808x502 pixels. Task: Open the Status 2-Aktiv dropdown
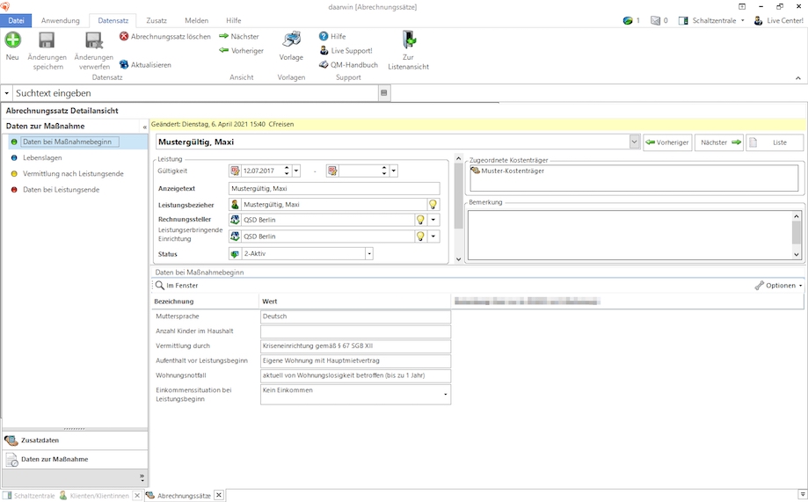pyautogui.click(x=369, y=253)
